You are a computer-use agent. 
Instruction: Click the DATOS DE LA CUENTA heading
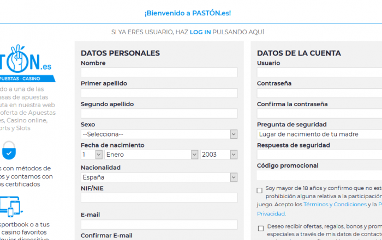[x=299, y=53]
